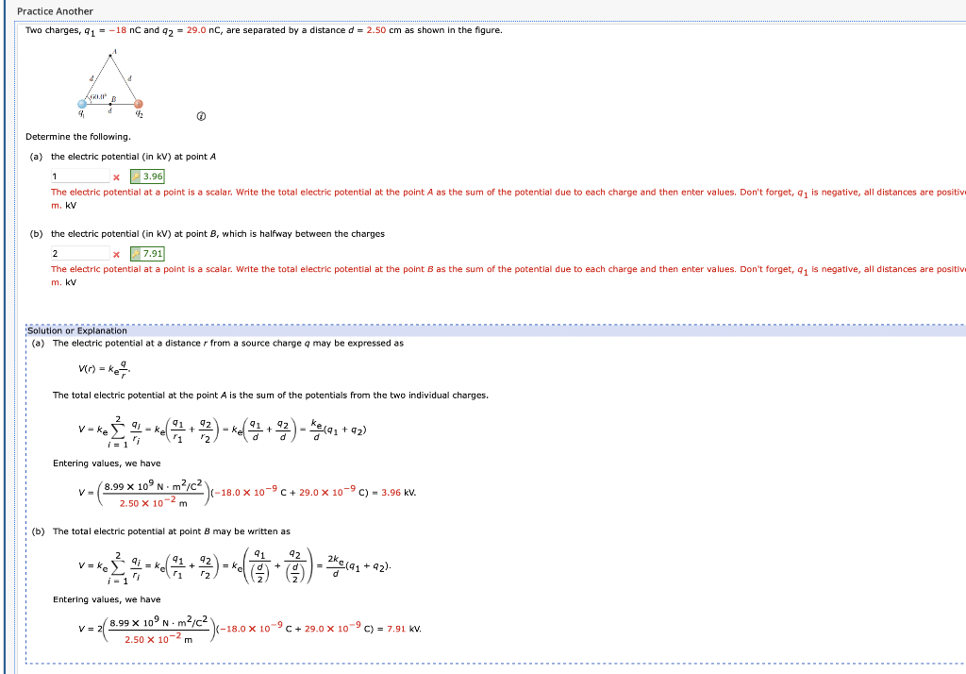
Task: Click answer field for part (a)
Action: point(80,177)
